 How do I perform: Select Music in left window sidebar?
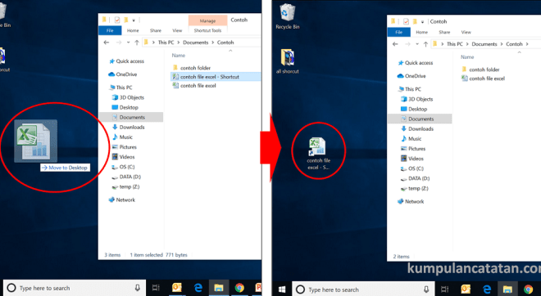coord(122,137)
